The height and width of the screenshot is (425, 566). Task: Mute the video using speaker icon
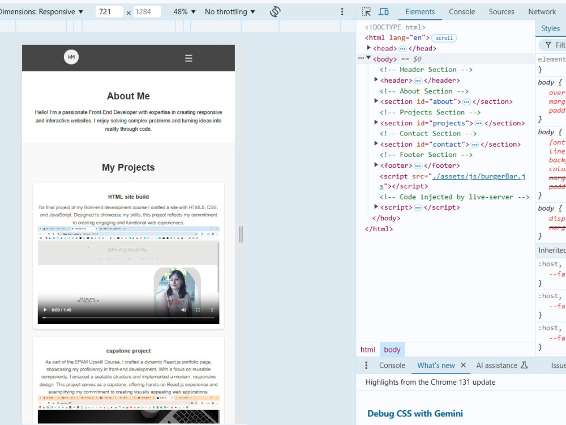184,310
